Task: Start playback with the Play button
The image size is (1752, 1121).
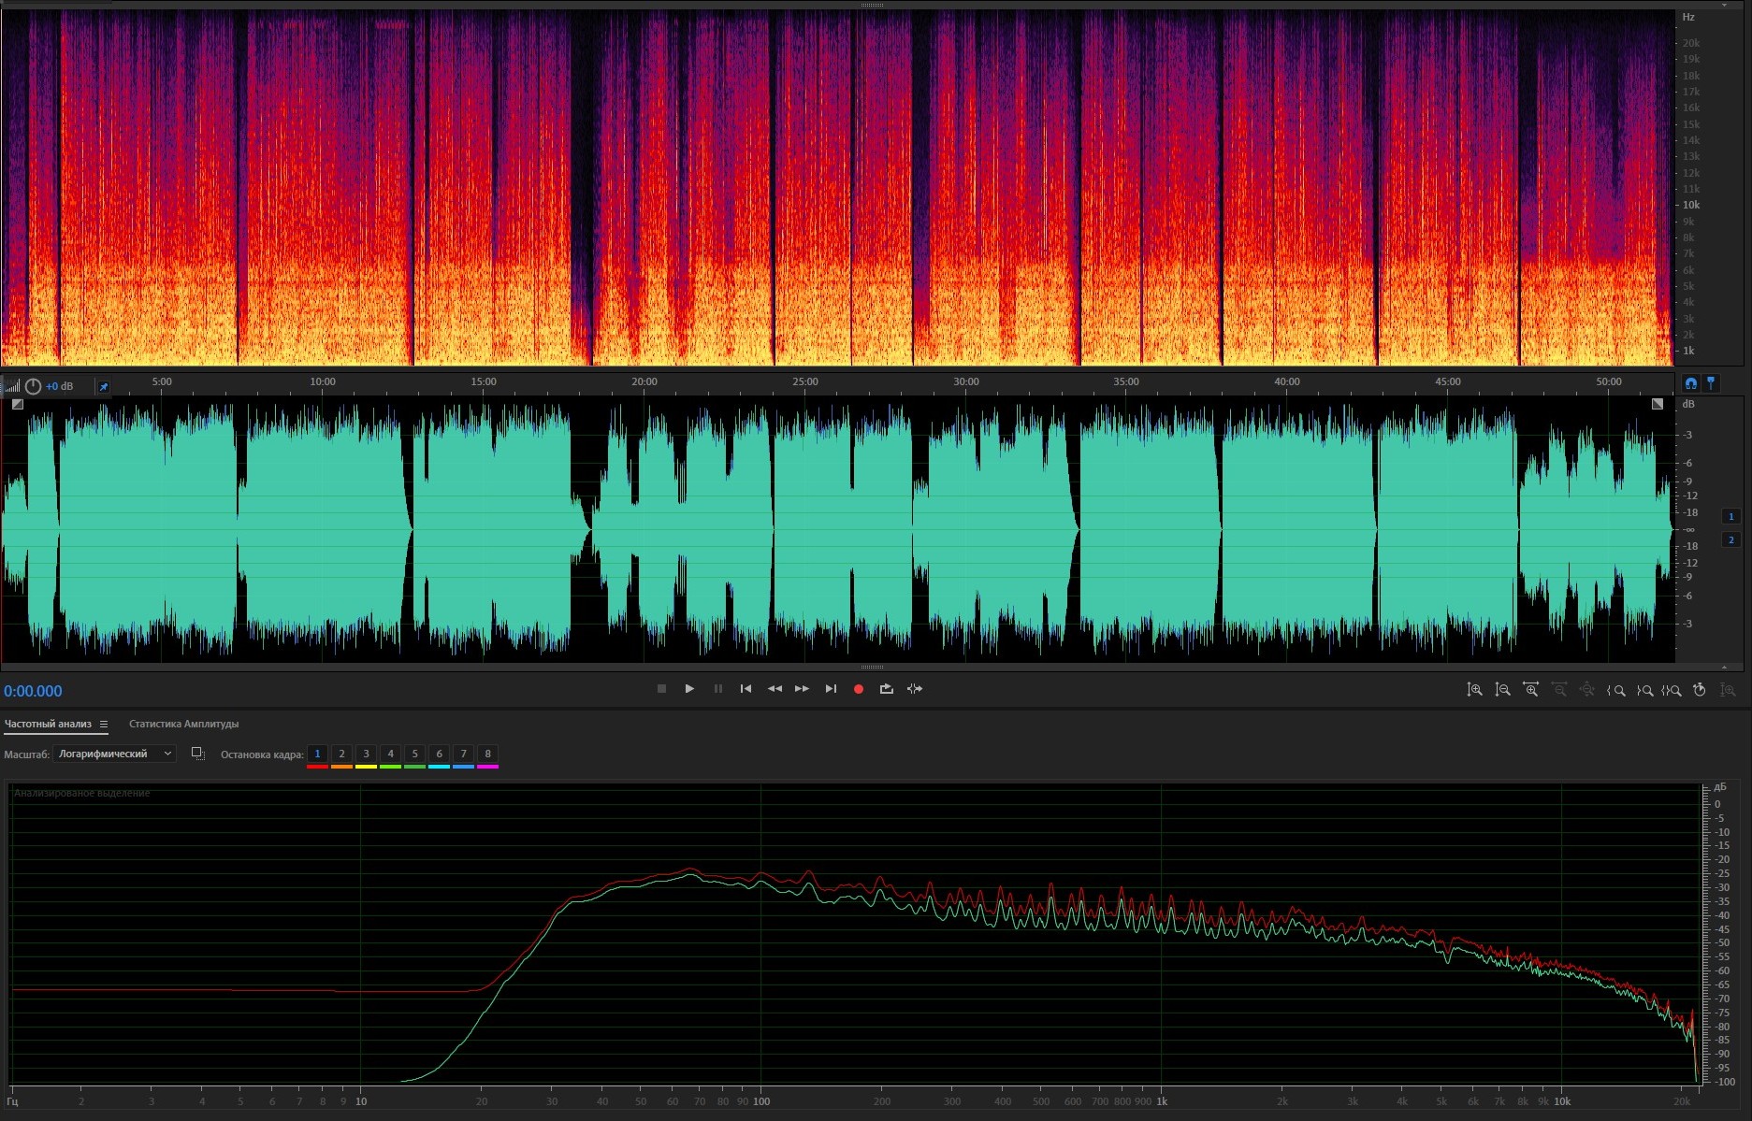Action: (689, 689)
